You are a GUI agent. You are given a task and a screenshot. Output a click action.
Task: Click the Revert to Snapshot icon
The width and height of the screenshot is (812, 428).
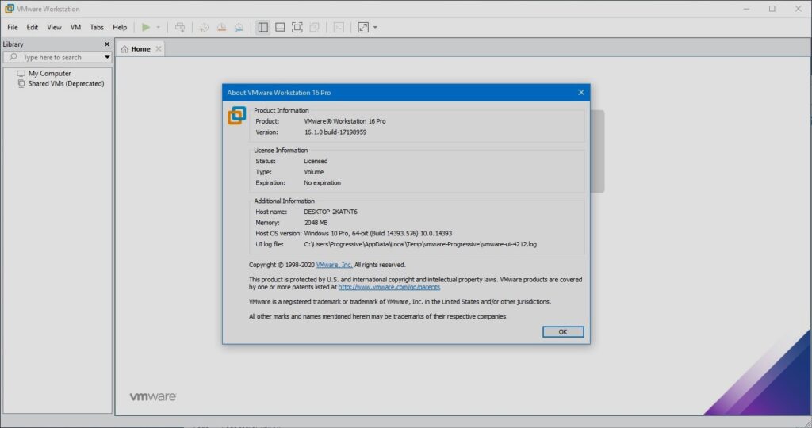click(222, 27)
